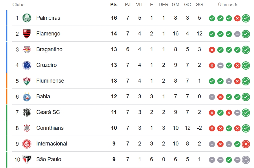Click the Cruzeiro blue star crest

(x=27, y=65)
